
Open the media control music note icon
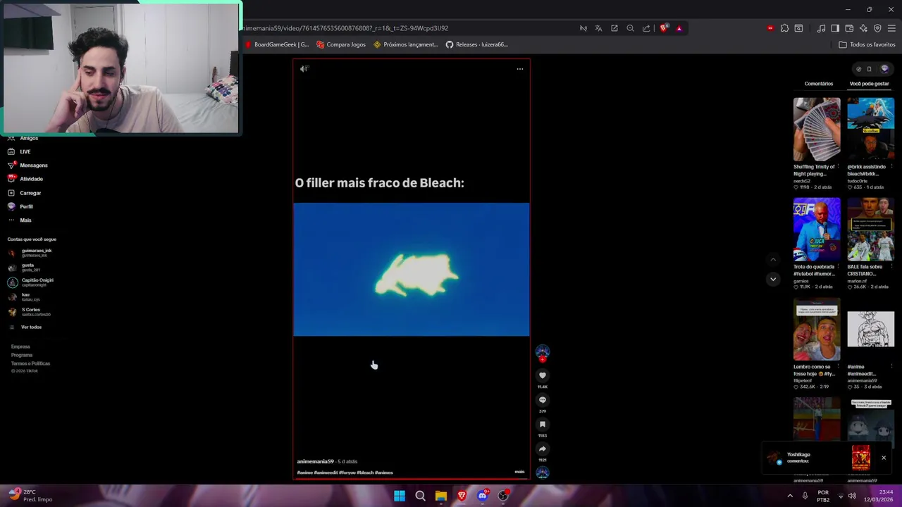[821, 28]
